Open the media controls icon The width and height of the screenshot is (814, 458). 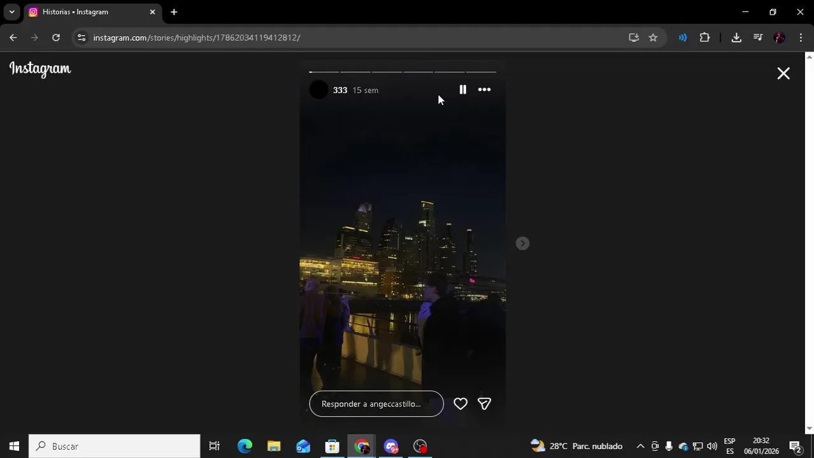(x=758, y=38)
